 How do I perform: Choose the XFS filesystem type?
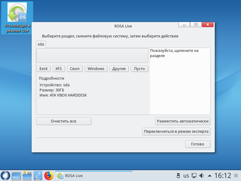[58, 69]
